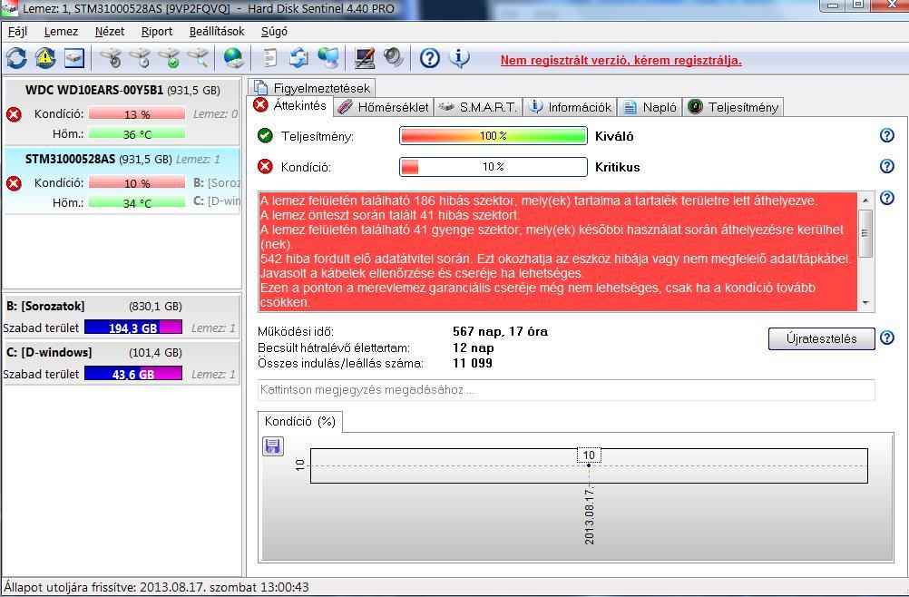Click the green check icon beside Teljesítmény
The image size is (909, 597).
click(265, 136)
